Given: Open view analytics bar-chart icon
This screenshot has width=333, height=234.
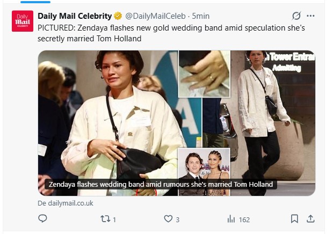Looking at the screenshot, I should 231,219.
